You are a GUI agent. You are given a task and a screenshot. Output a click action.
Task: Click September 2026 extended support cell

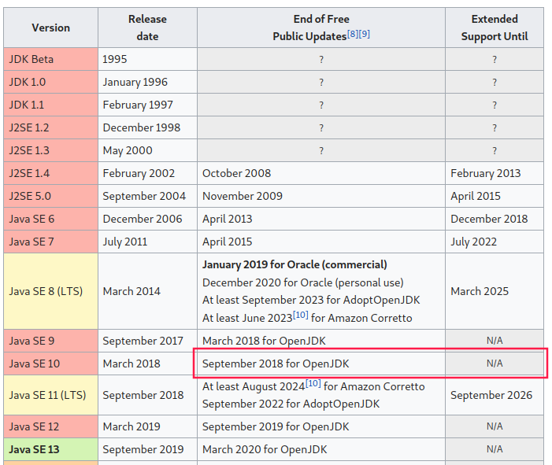click(x=495, y=395)
